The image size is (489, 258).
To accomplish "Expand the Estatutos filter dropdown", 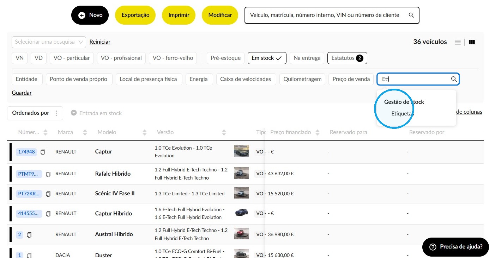I will 347,58.
